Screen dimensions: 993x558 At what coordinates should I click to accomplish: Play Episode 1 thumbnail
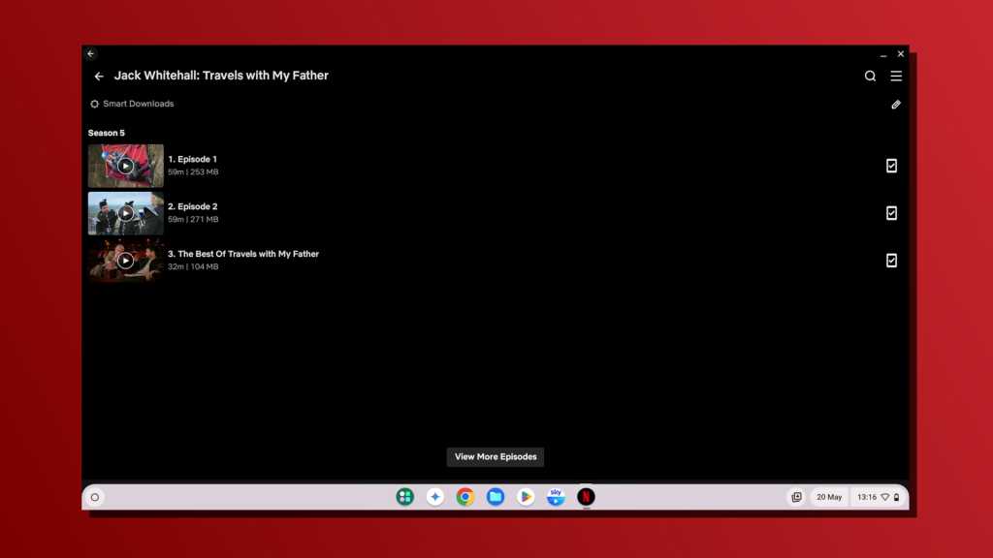tap(125, 166)
